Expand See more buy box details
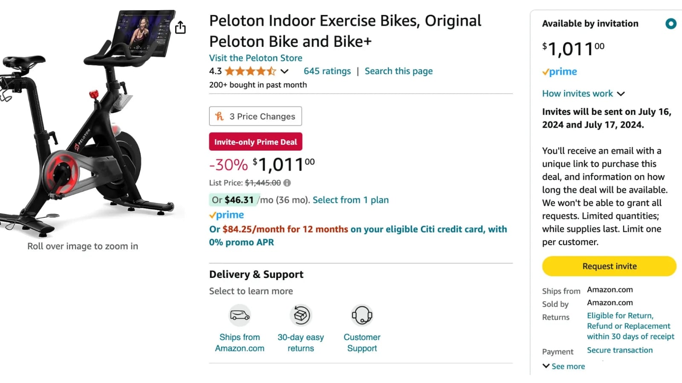 click(564, 366)
